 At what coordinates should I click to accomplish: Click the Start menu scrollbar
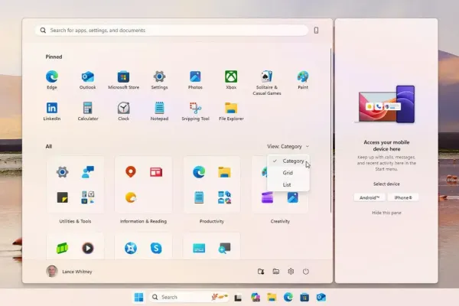tap(330, 130)
